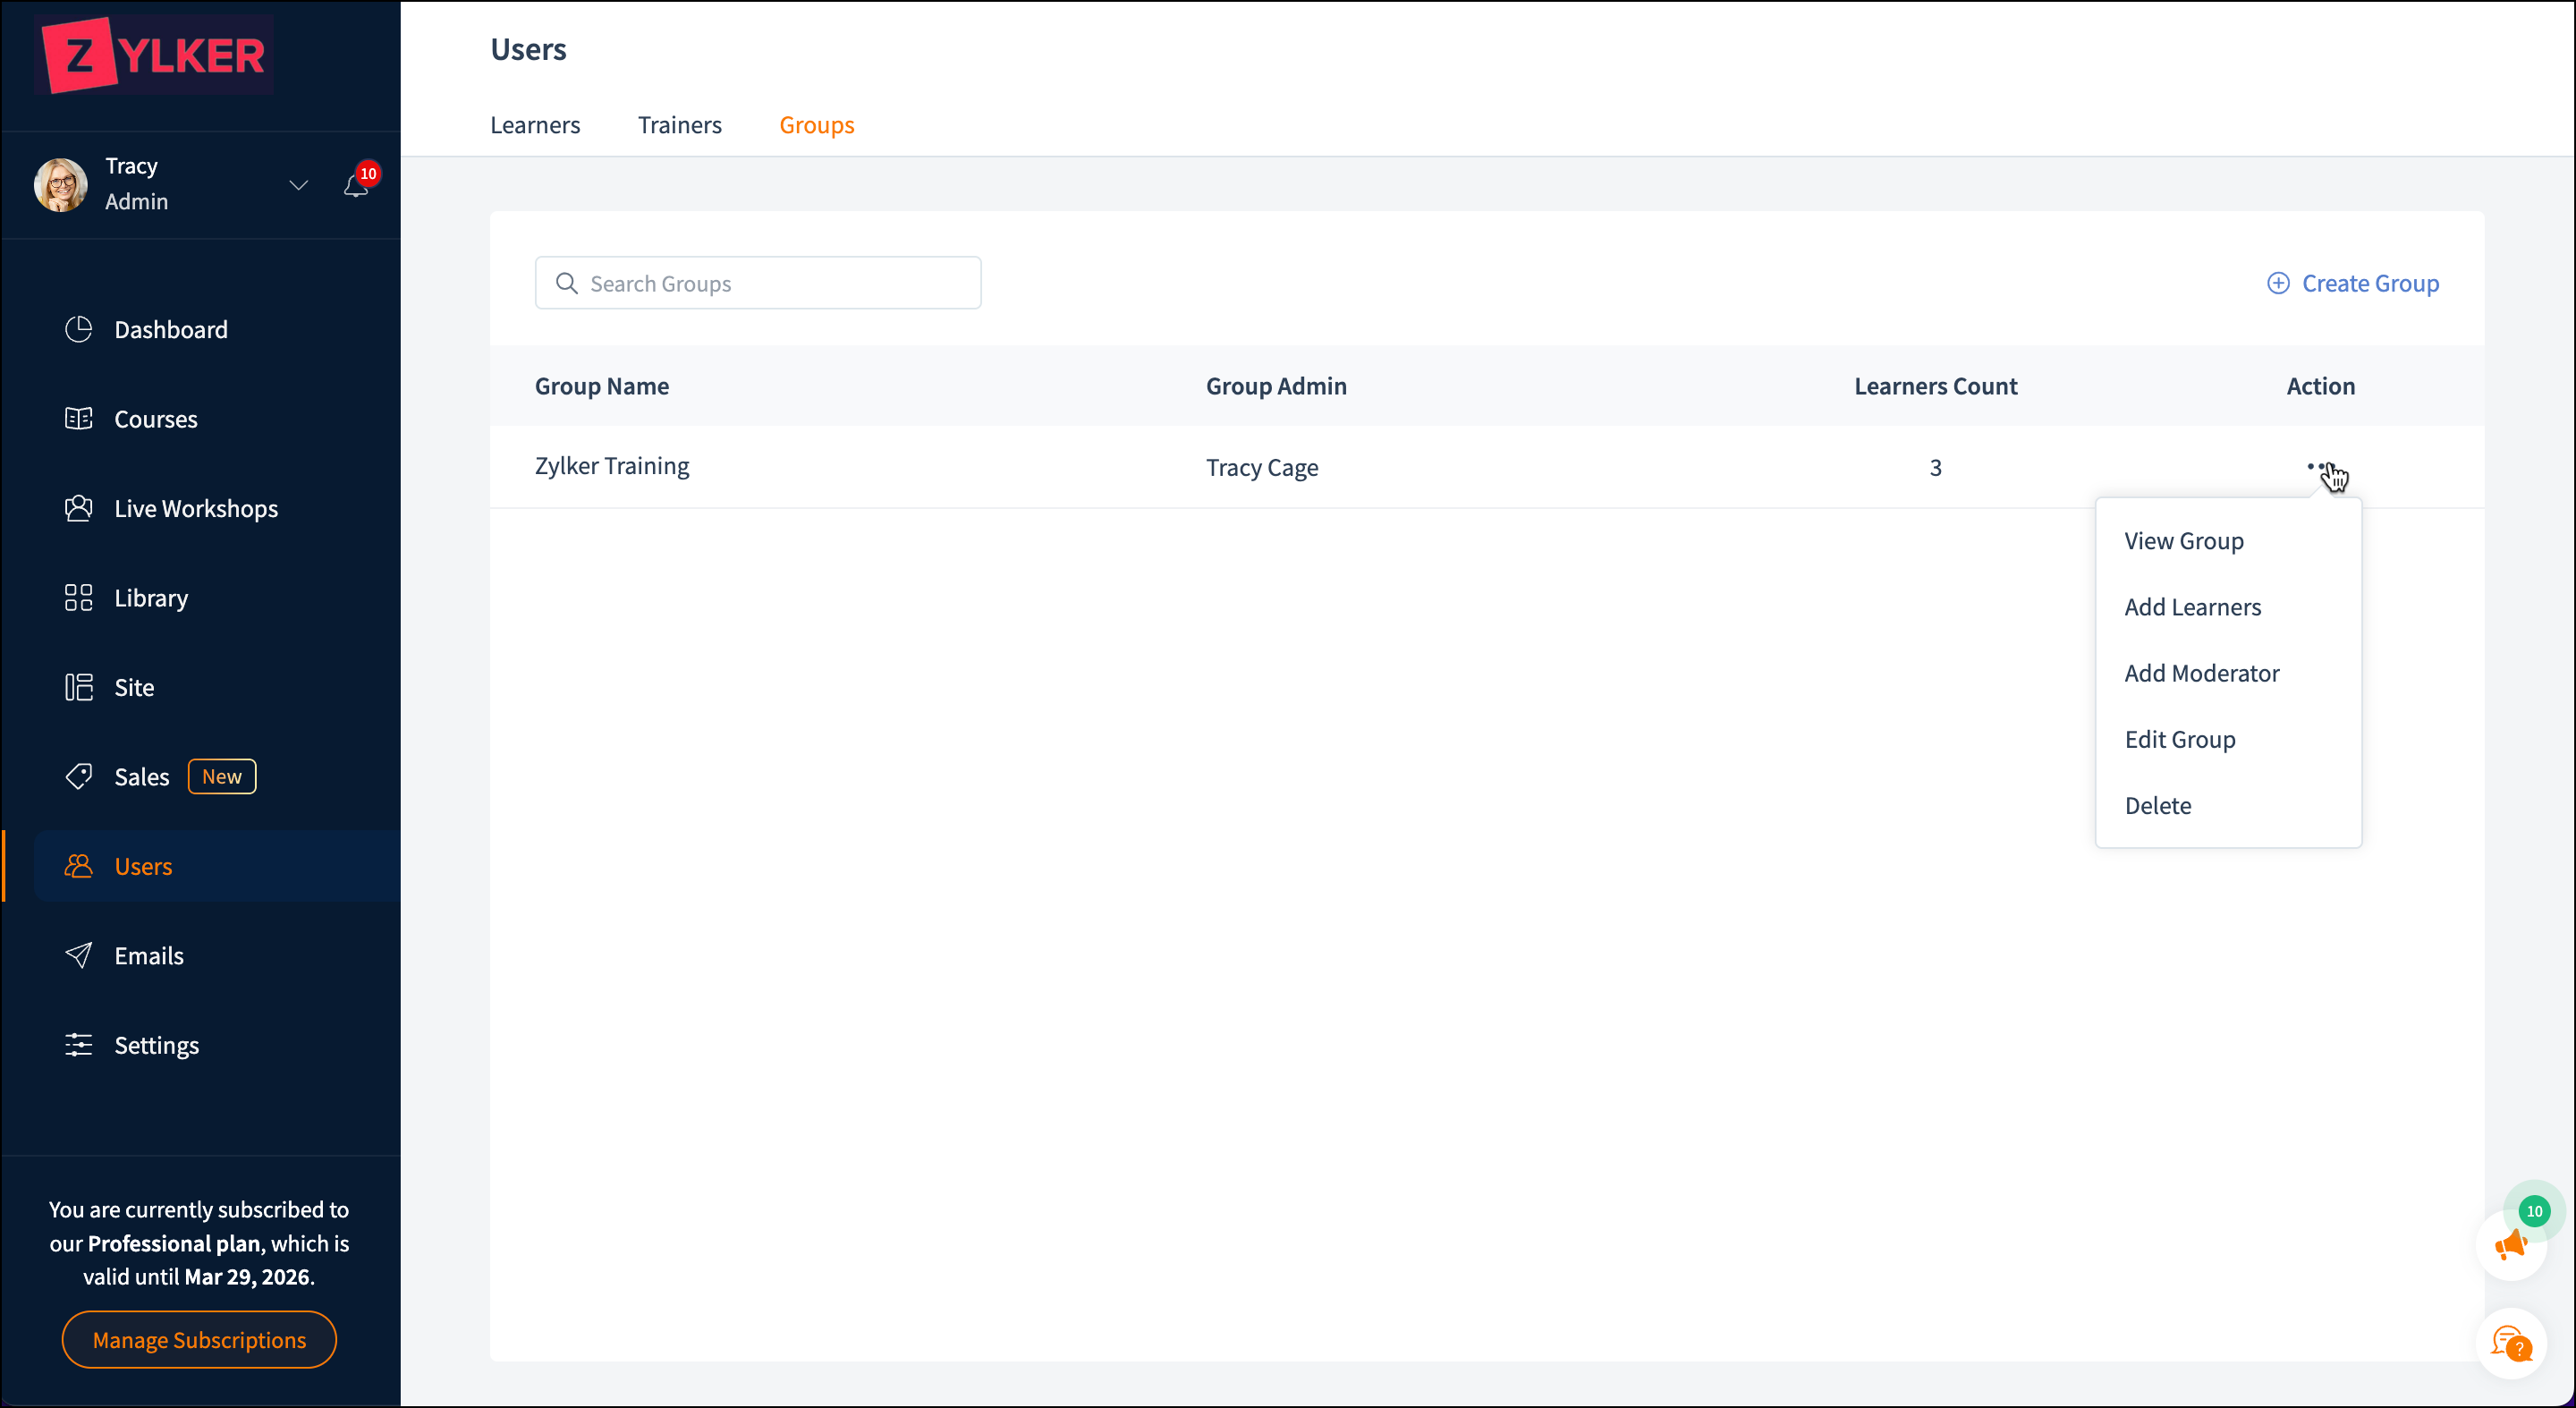Open the Settings sliders icon
Viewport: 2576px width, 1408px height.
click(78, 1044)
